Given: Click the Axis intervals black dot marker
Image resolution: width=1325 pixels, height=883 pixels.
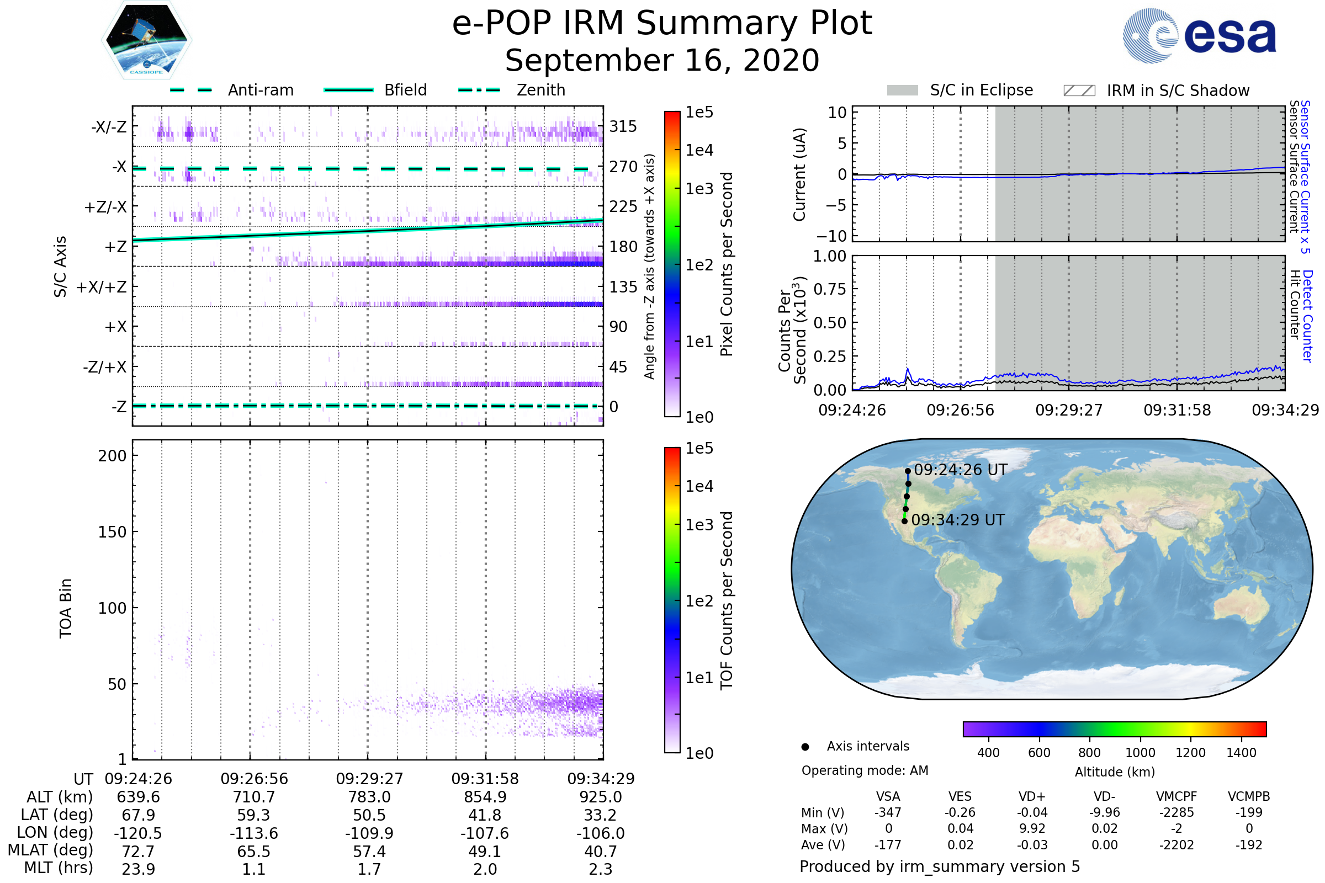Looking at the screenshot, I should tap(805, 747).
